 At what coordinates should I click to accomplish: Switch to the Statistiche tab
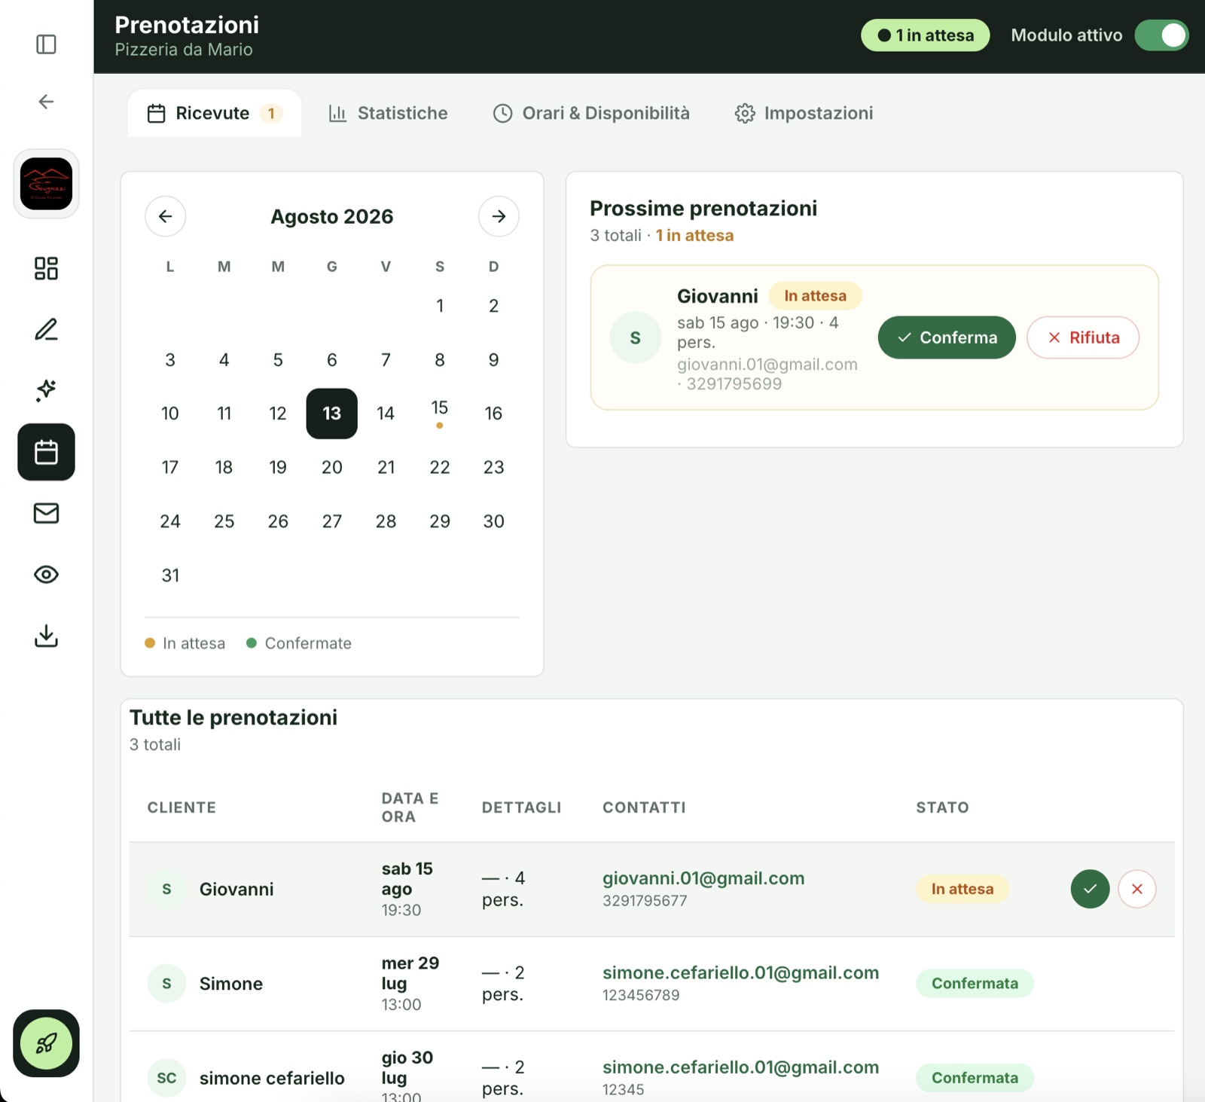click(389, 113)
